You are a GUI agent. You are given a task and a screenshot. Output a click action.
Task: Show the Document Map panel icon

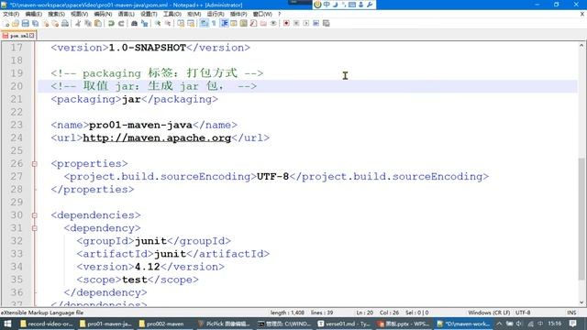tap(244, 23)
